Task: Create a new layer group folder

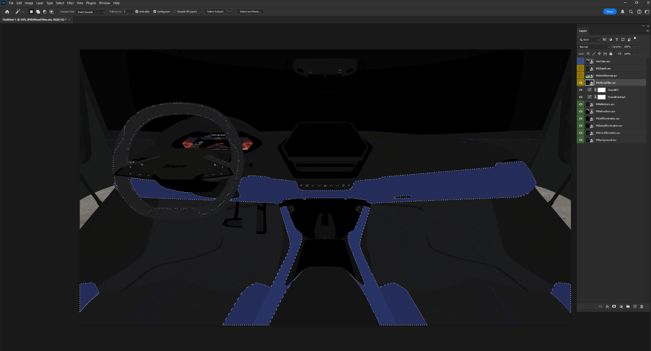Action: pos(628,306)
